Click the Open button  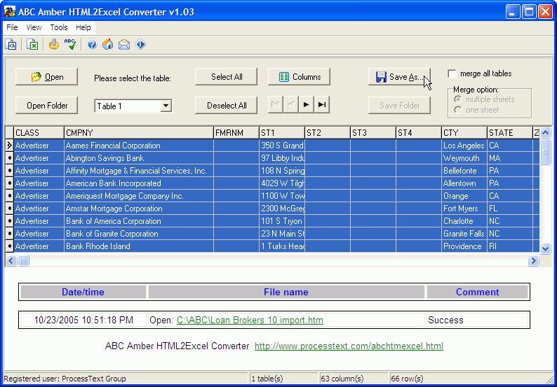coord(46,76)
